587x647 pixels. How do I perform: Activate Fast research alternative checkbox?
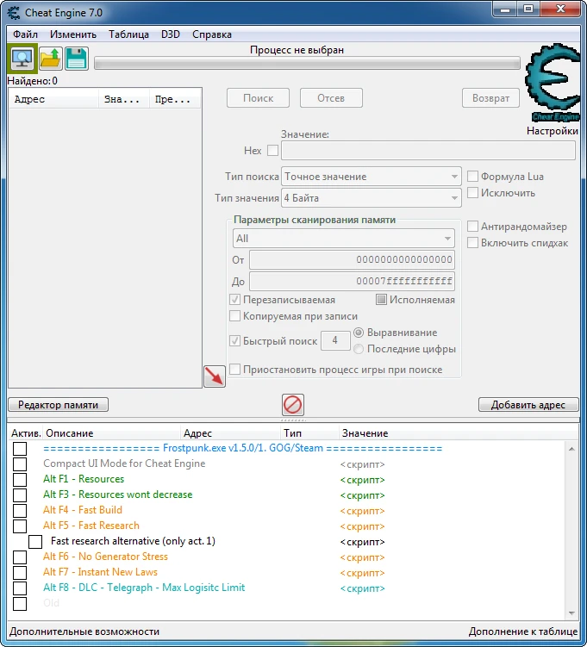pyautogui.click(x=35, y=541)
